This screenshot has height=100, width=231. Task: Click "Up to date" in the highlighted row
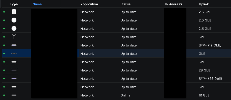[x=128, y=54]
